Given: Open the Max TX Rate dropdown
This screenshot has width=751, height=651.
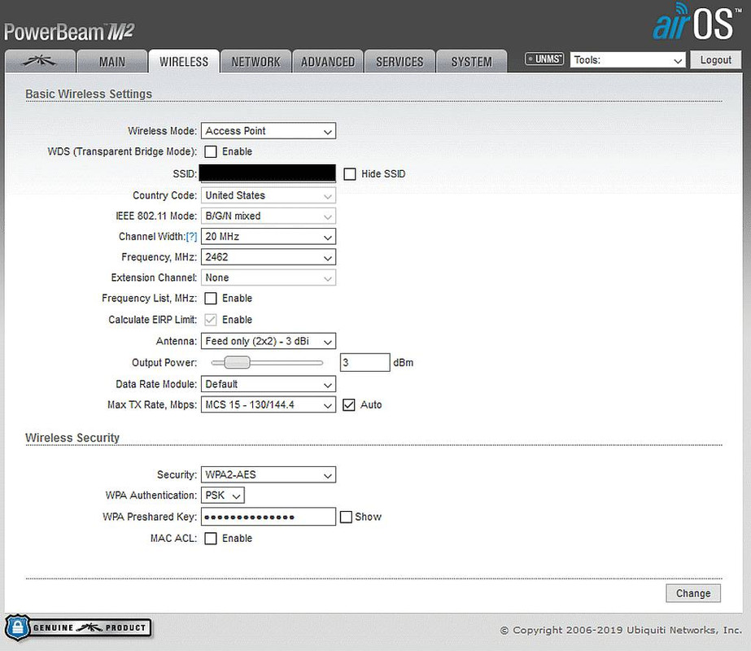Looking at the screenshot, I should point(269,404).
